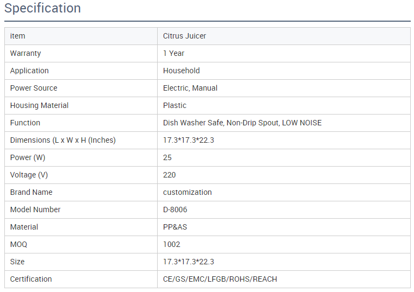Select the Power (W) value 25
The image size is (414, 292).
point(167,157)
